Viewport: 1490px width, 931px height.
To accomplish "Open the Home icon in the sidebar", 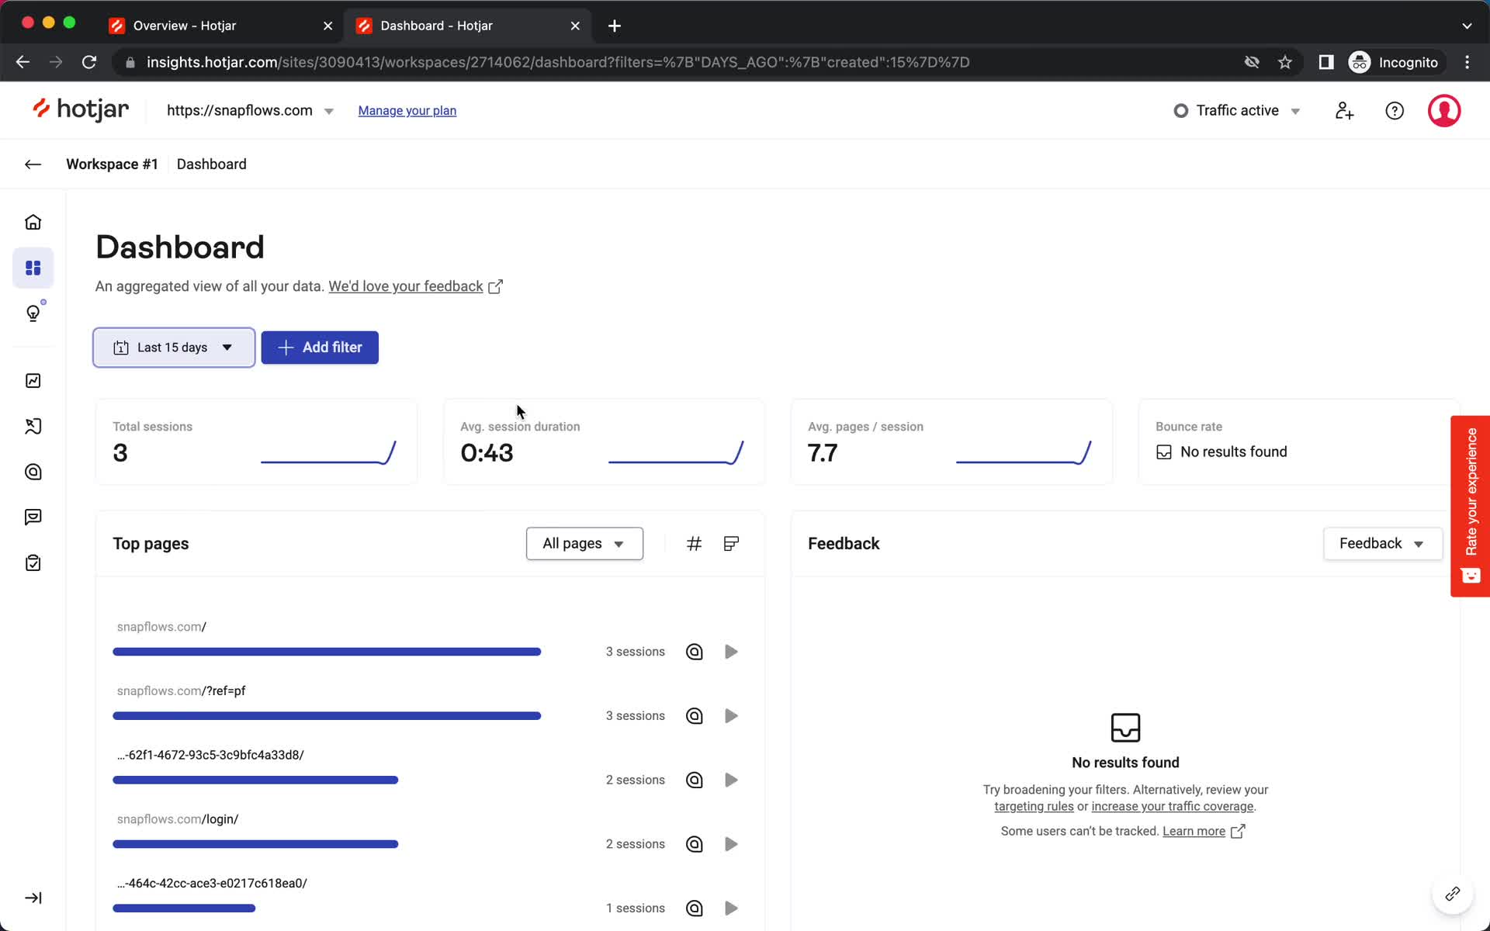I will click(x=33, y=223).
